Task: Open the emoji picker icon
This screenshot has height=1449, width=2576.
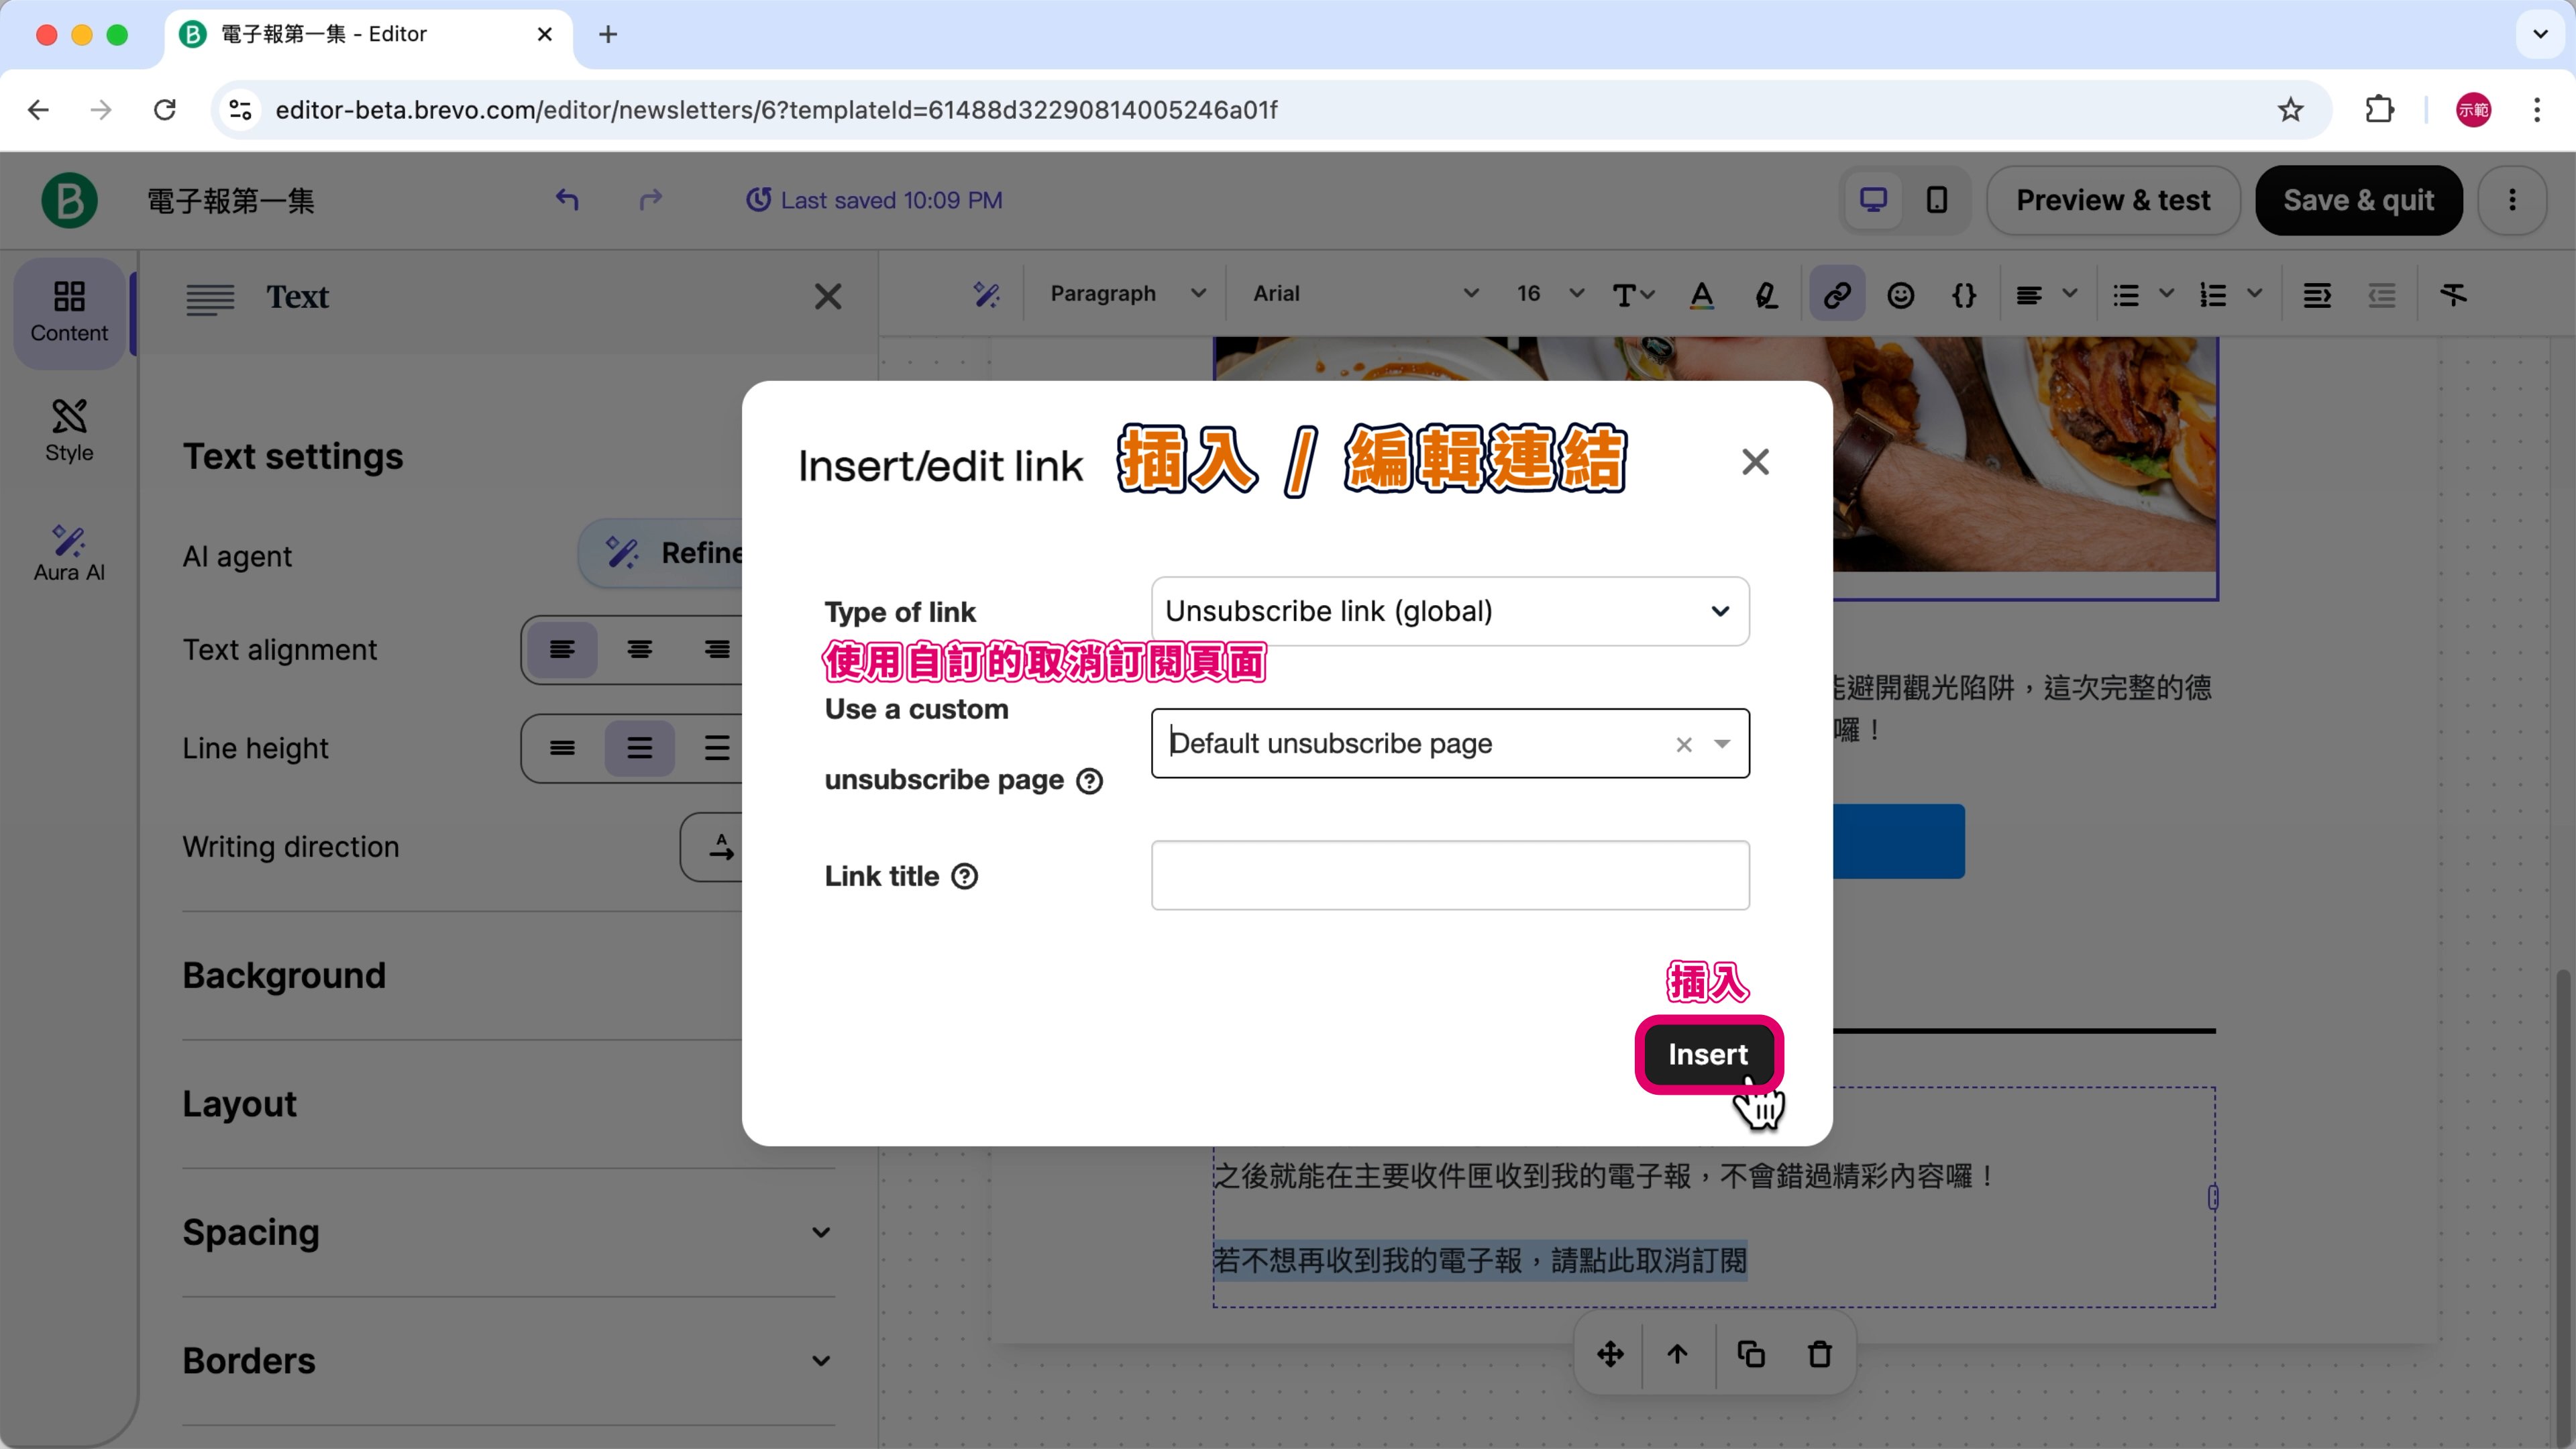Action: coord(1900,294)
